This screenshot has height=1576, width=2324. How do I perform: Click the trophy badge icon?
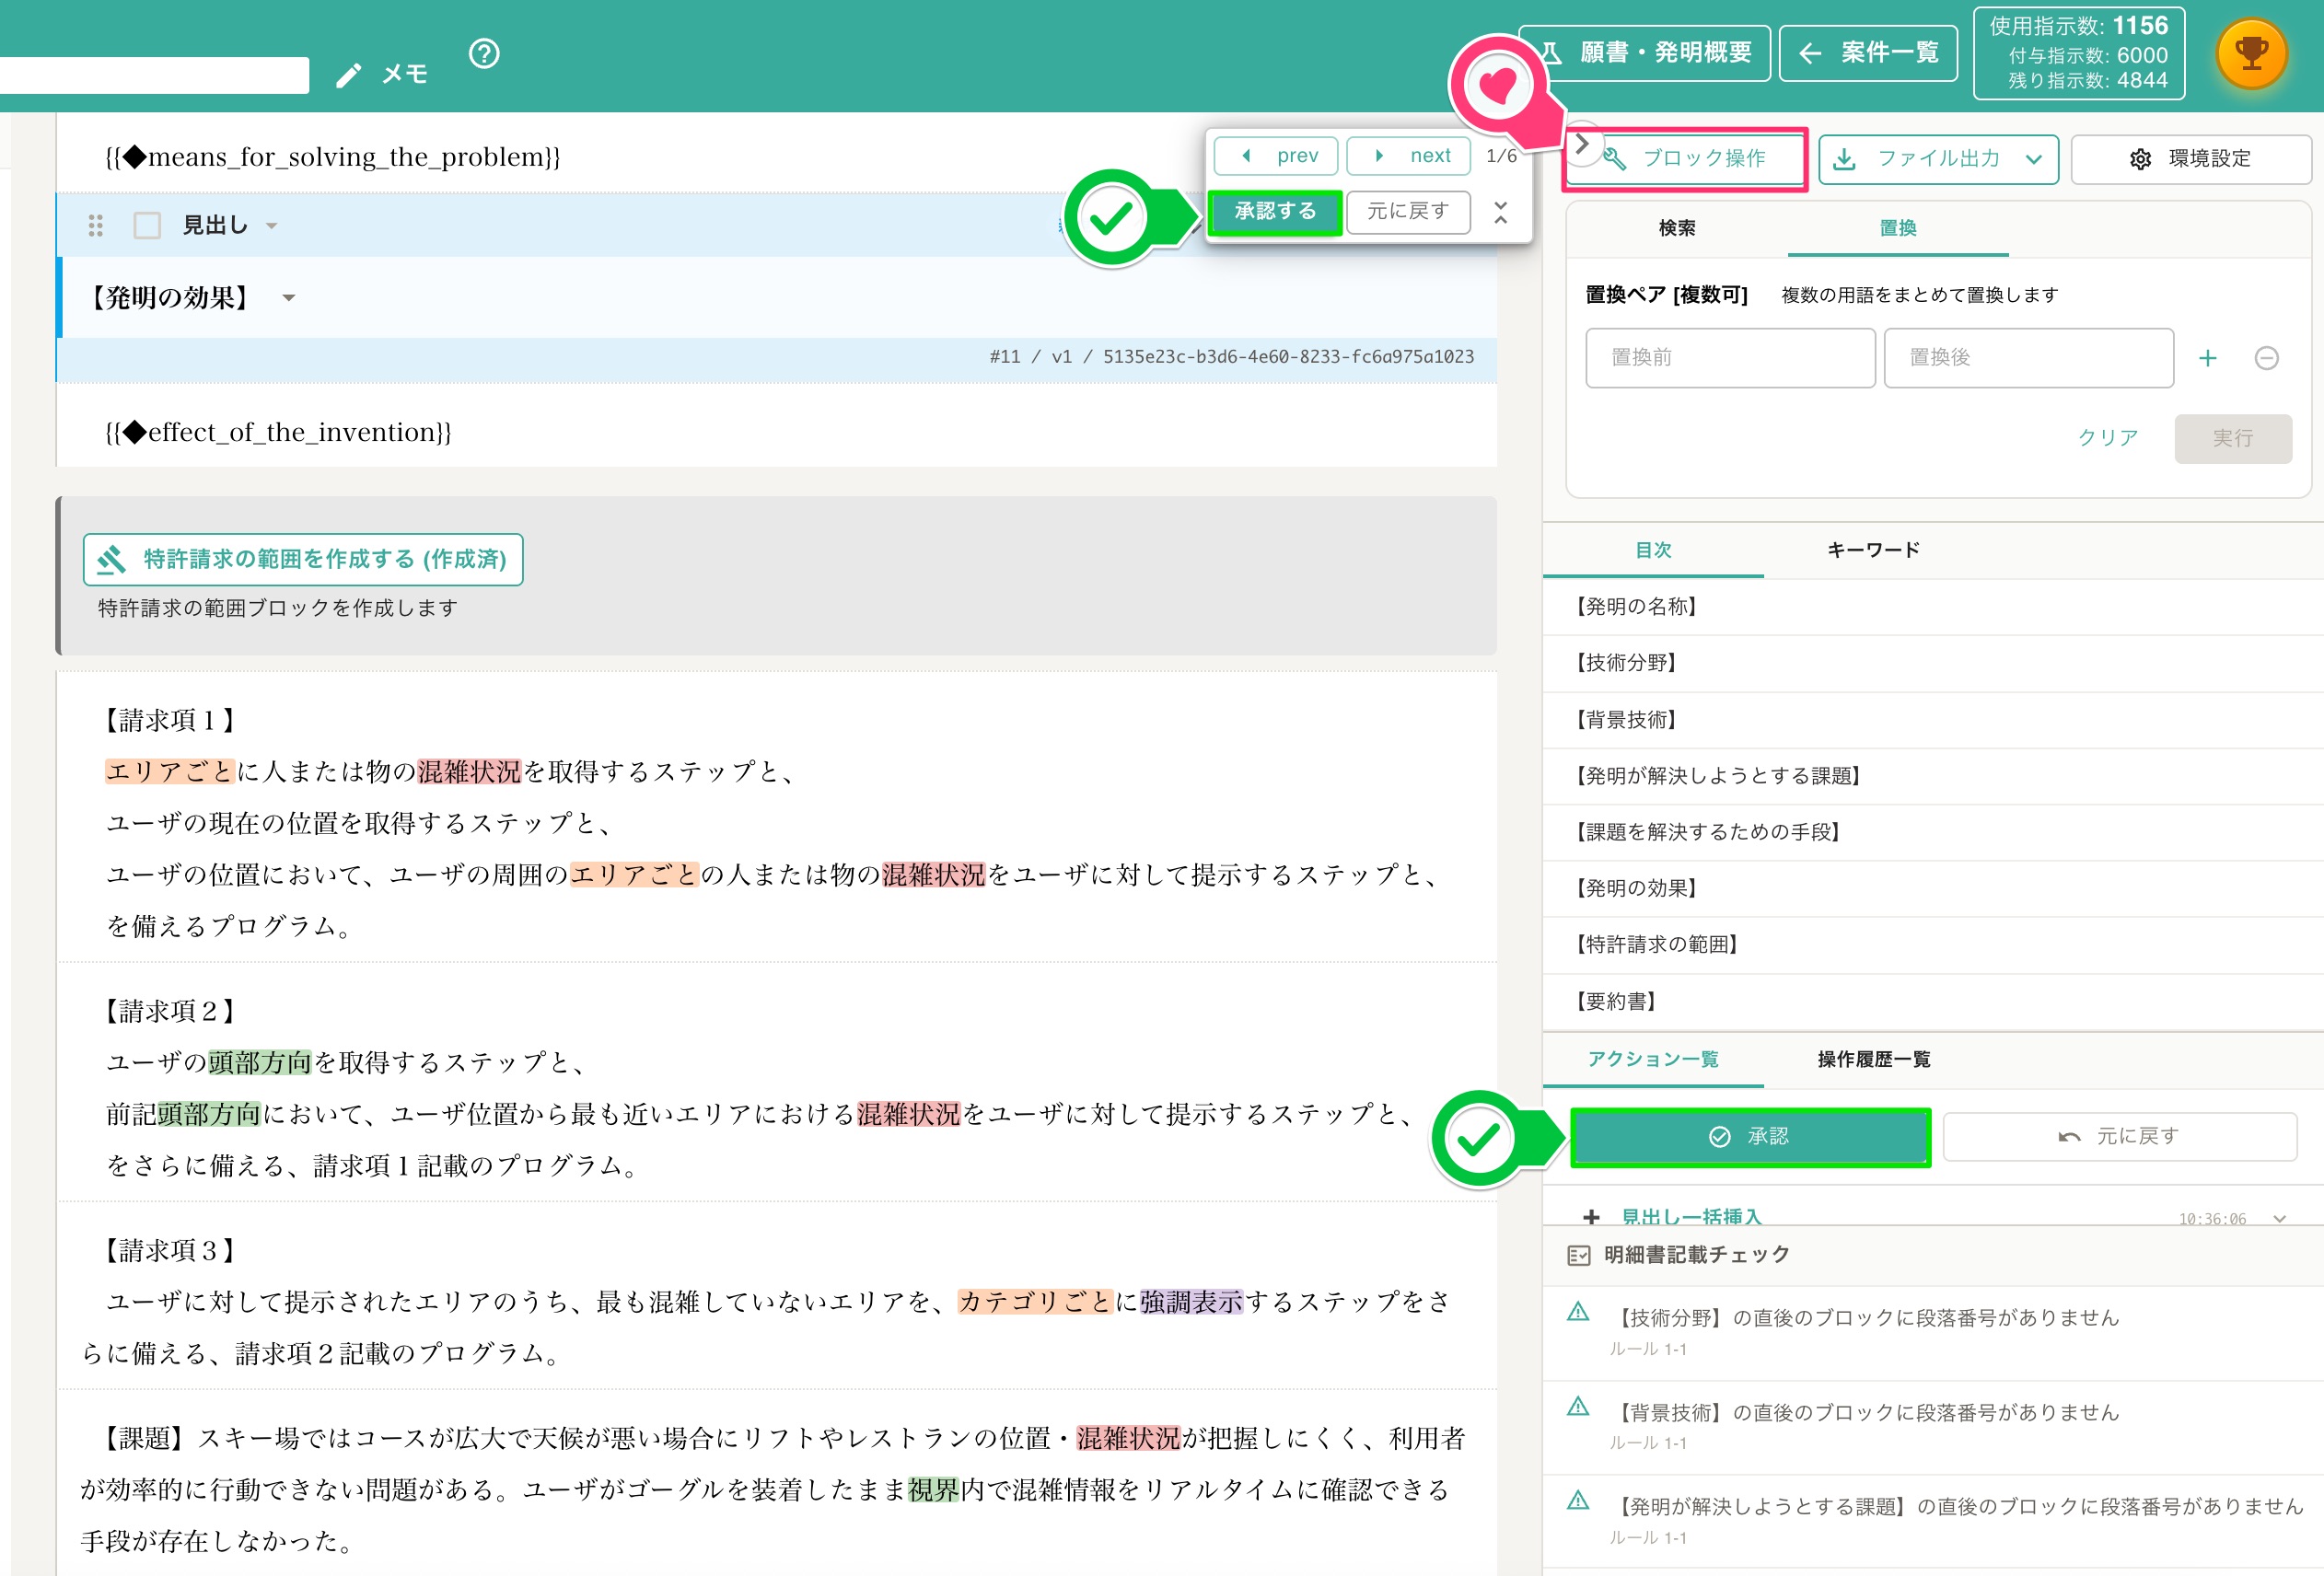2251,53
